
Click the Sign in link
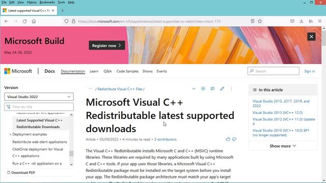point(309,71)
